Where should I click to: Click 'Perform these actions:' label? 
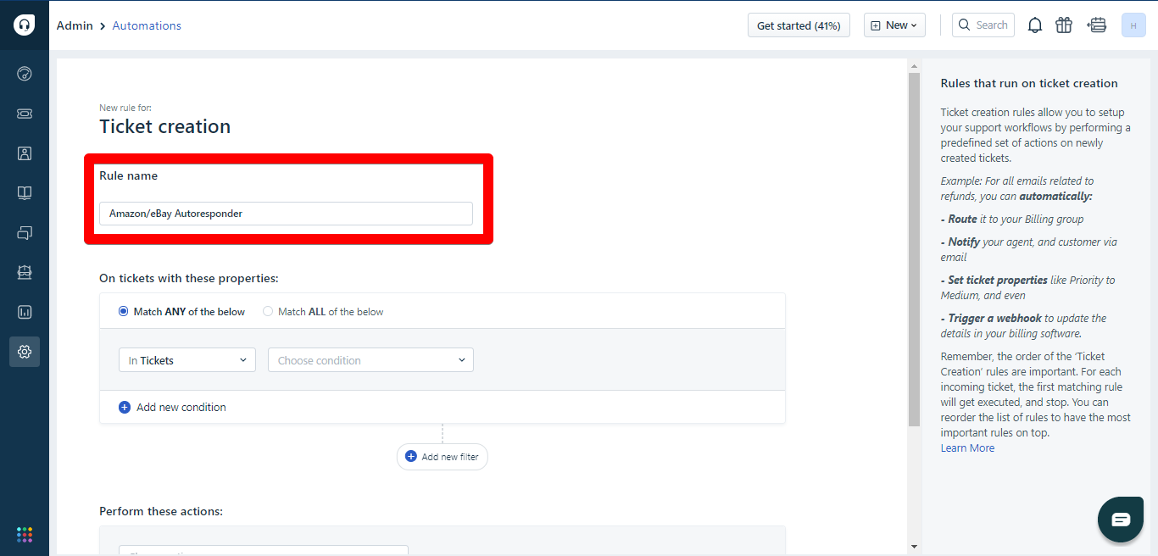click(x=161, y=511)
